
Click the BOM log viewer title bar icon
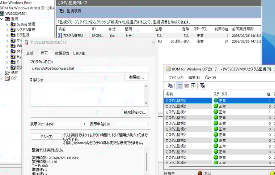click(x=168, y=69)
